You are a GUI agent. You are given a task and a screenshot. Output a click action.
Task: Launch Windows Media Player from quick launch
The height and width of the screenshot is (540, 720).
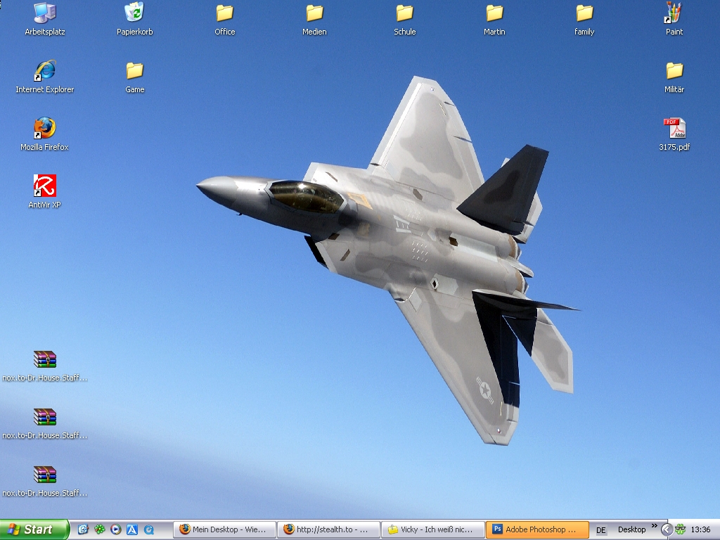pyautogui.click(x=116, y=529)
